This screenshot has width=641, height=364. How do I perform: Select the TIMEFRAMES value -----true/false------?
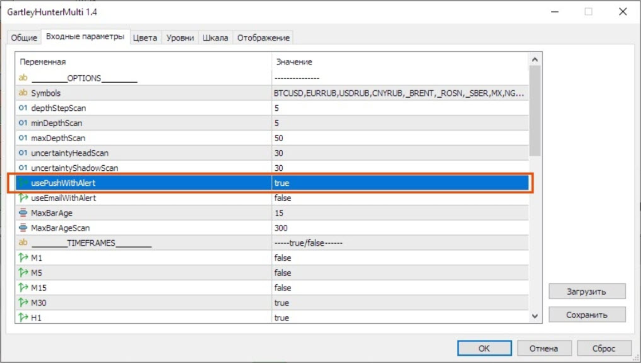point(400,243)
